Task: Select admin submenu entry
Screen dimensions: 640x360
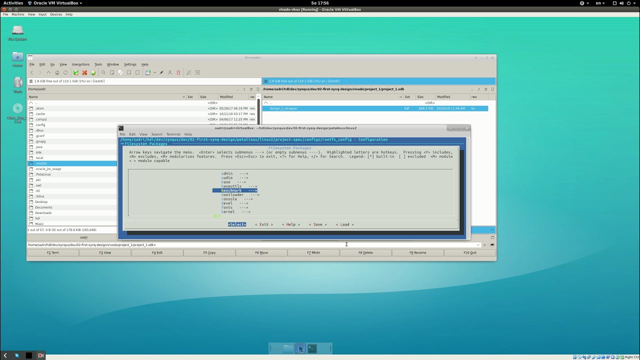Action: [x=234, y=173]
